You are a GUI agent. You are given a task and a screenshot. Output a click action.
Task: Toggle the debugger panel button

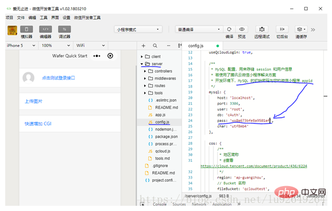click(x=65, y=30)
